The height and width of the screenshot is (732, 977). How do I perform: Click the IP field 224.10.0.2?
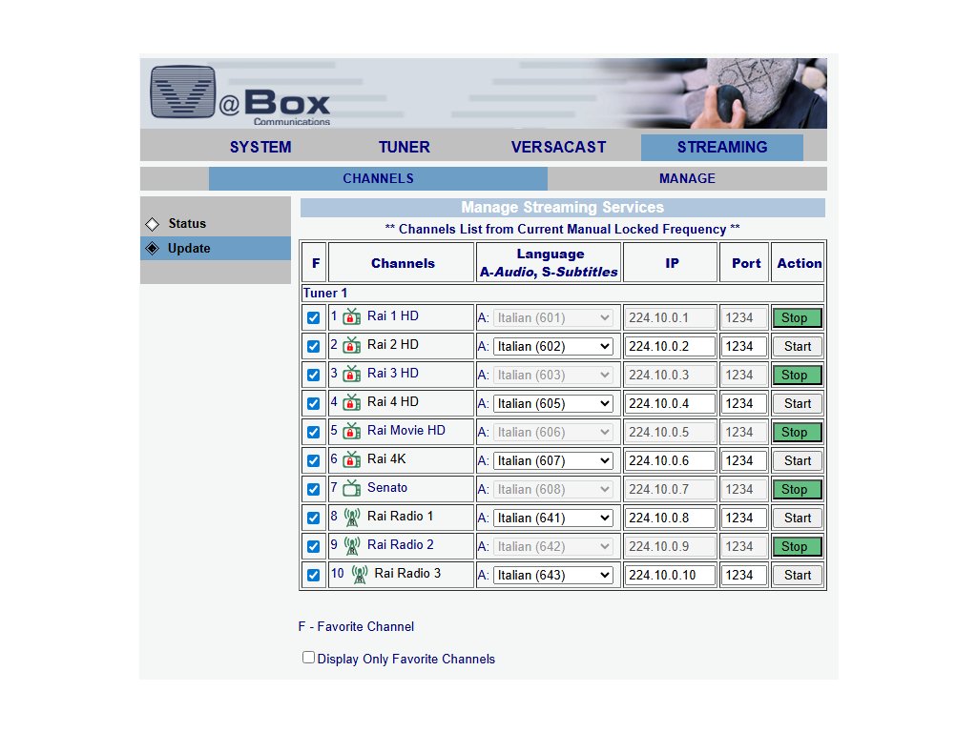(670, 347)
